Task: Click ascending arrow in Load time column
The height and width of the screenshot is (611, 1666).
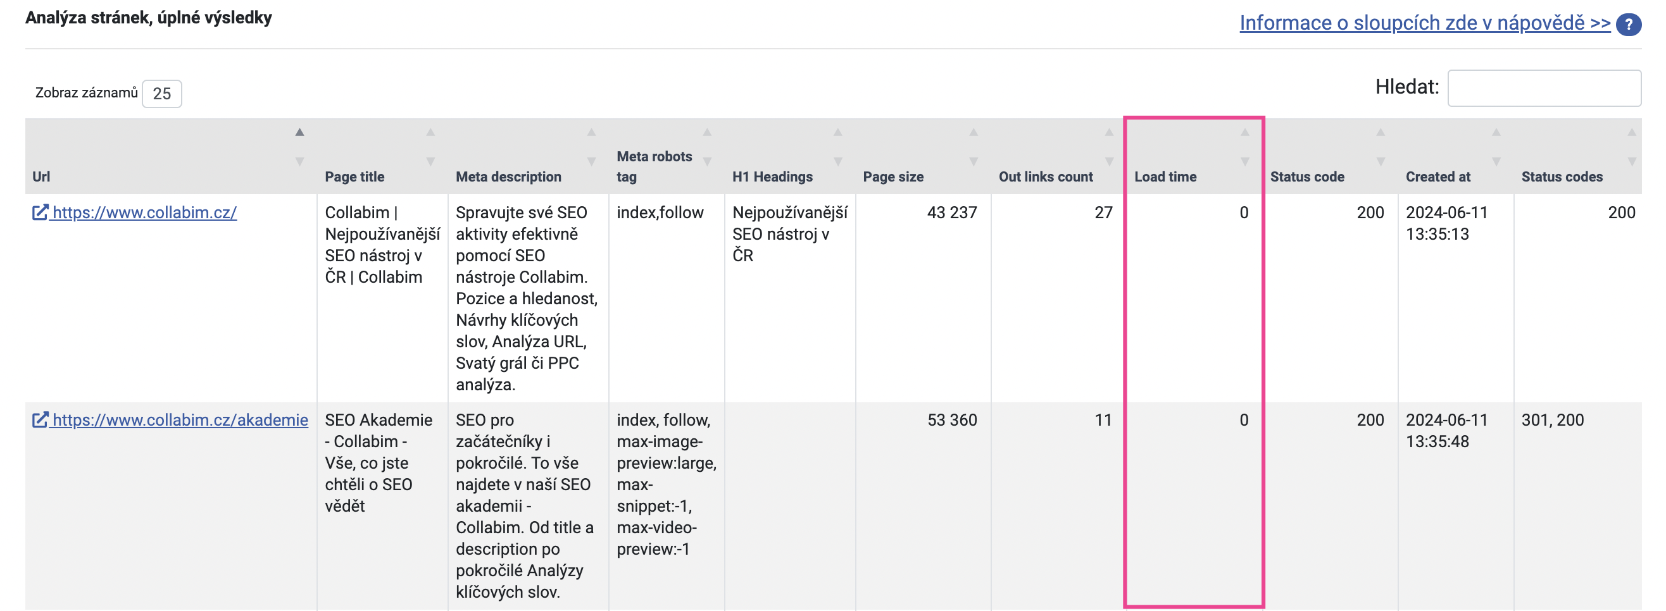Action: (1245, 132)
